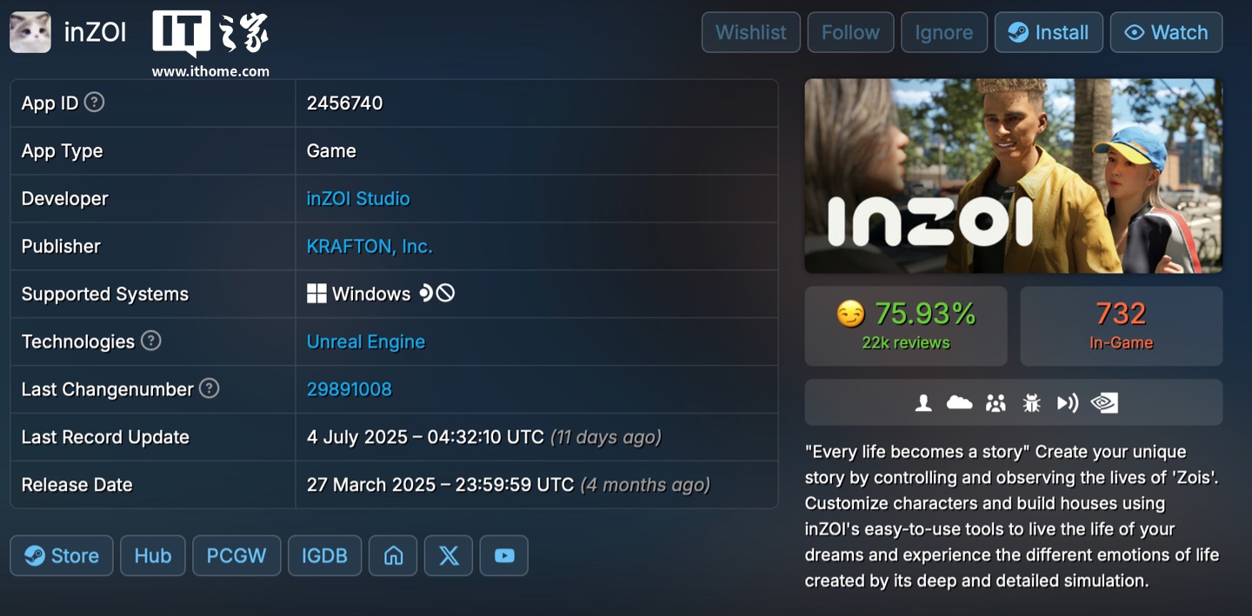This screenshot has height=616, width=1252.
Task: Add inZOI to Wishlist
Action: 751,32
